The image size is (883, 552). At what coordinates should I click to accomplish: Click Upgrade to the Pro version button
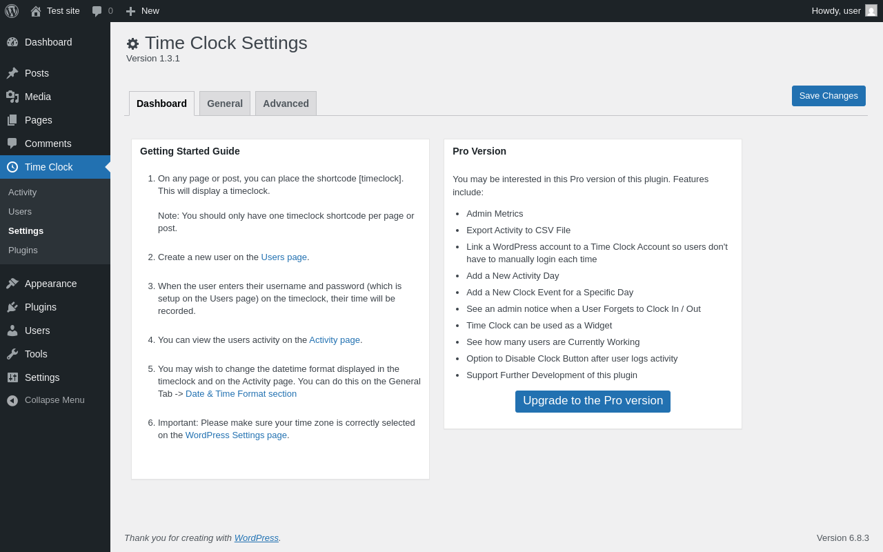pos(593,401)
